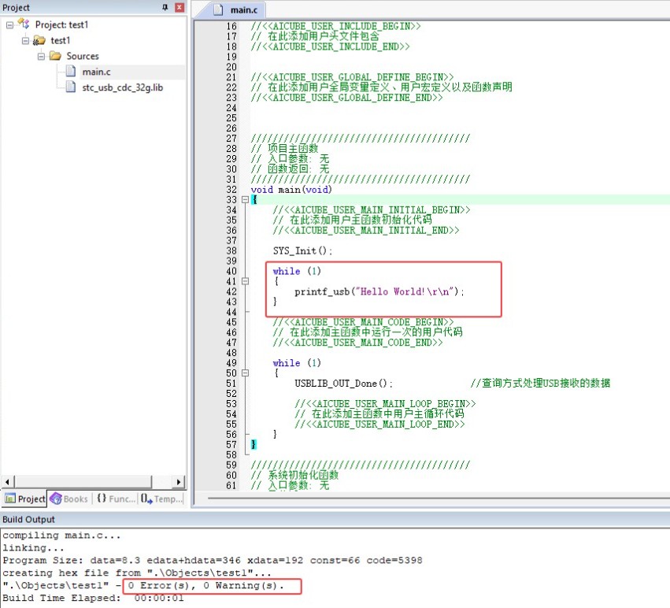
Task: Open the Functions tab
Action: 116,499
